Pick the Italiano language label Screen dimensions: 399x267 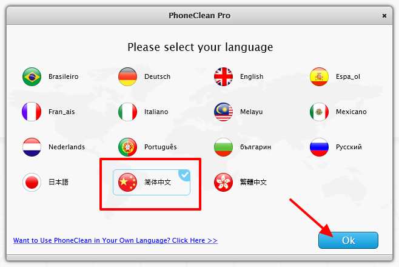point(156,112)
